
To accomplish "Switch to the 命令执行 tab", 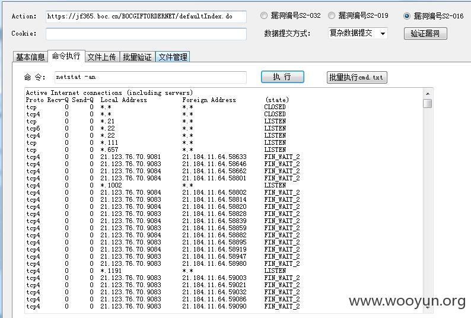I will (x=66, y=56).
